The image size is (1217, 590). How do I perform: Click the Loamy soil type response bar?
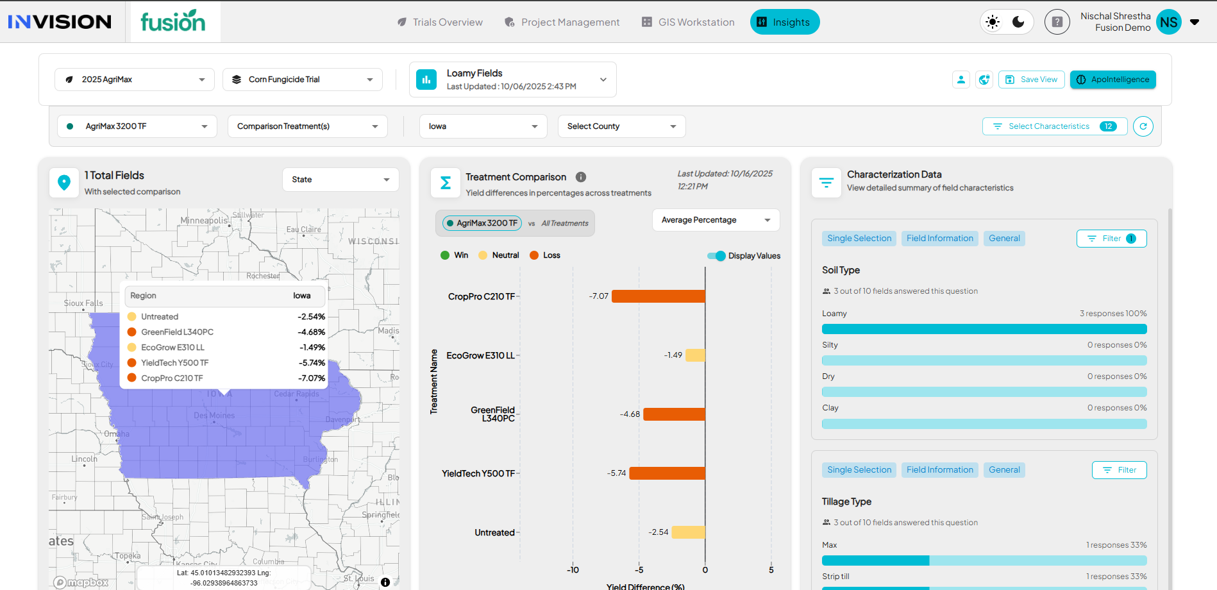(984, 329)
